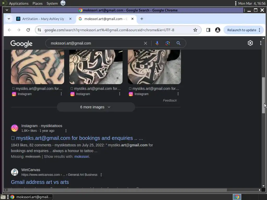Click the scroll up arrow
The image size is (267, 200).
click(x=263, y=39)
